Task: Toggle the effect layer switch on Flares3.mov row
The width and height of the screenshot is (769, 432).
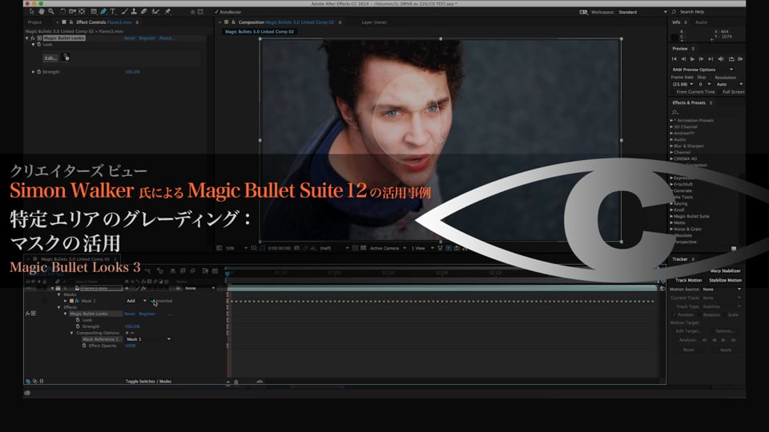Action: pos(143,288)
